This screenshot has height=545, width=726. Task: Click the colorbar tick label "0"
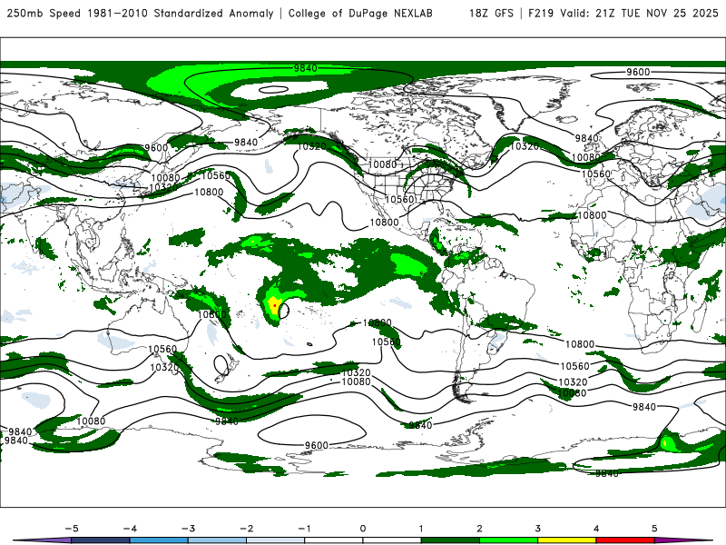coord(363,529)
